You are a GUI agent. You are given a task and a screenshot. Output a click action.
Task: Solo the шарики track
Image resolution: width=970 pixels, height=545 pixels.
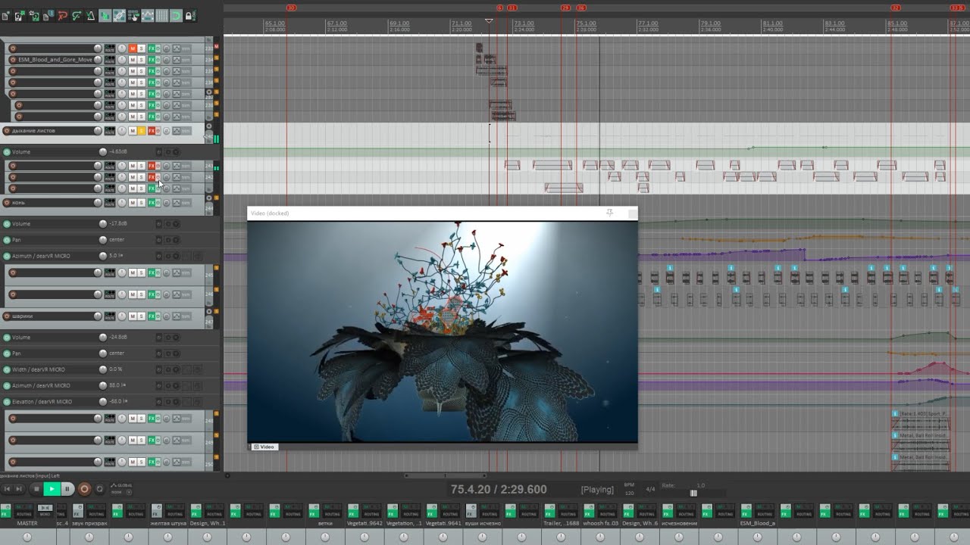[x=141, y=316]
